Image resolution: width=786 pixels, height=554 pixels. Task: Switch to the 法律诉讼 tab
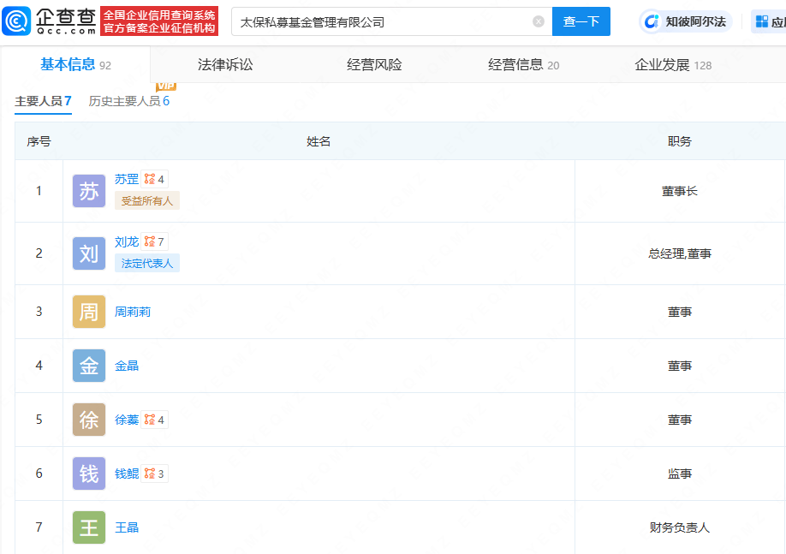[225, 65]
